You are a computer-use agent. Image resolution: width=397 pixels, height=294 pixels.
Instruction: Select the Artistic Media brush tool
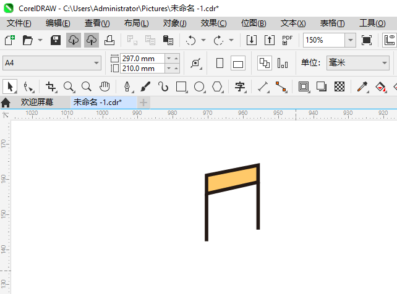145,86
